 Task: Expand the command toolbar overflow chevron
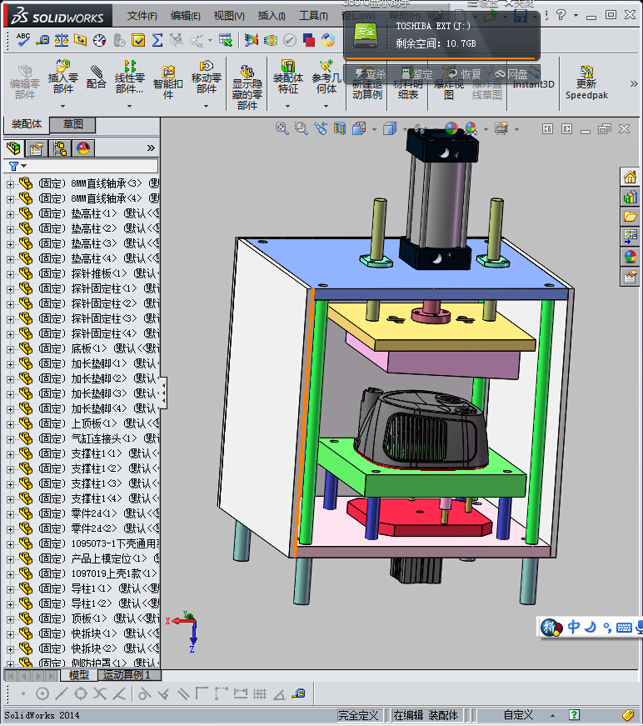pos(634,84)
